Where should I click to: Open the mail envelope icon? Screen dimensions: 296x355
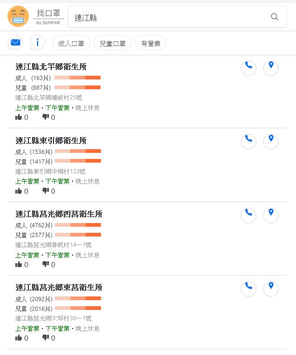click(x=15, y=43)
